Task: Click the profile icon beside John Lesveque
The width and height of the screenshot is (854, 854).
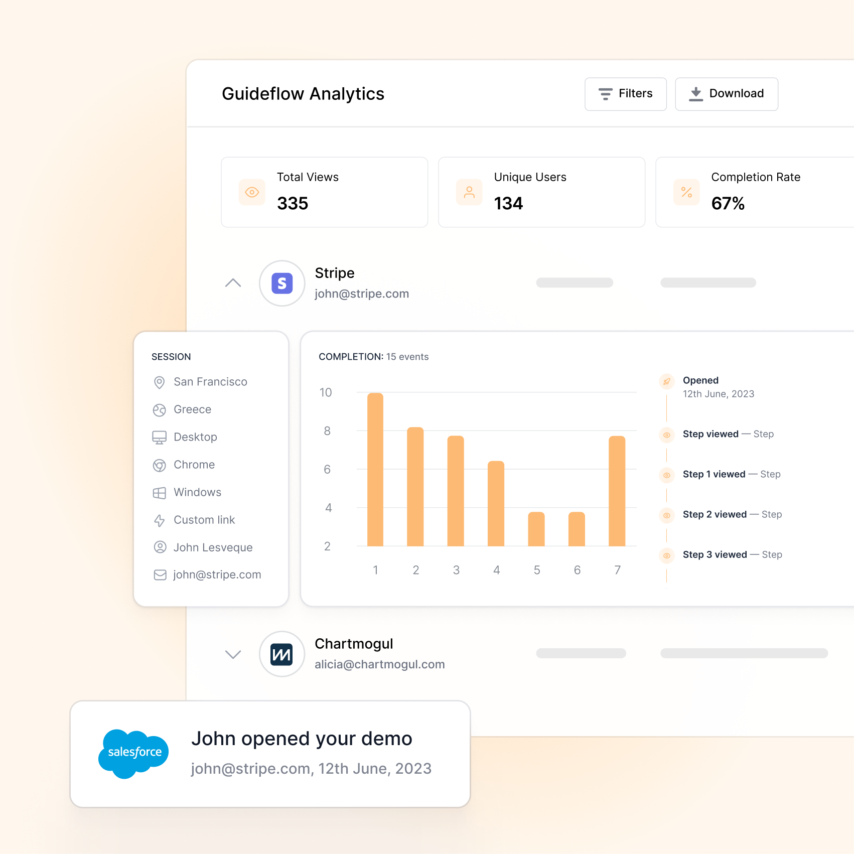Action: pos(160,547)
